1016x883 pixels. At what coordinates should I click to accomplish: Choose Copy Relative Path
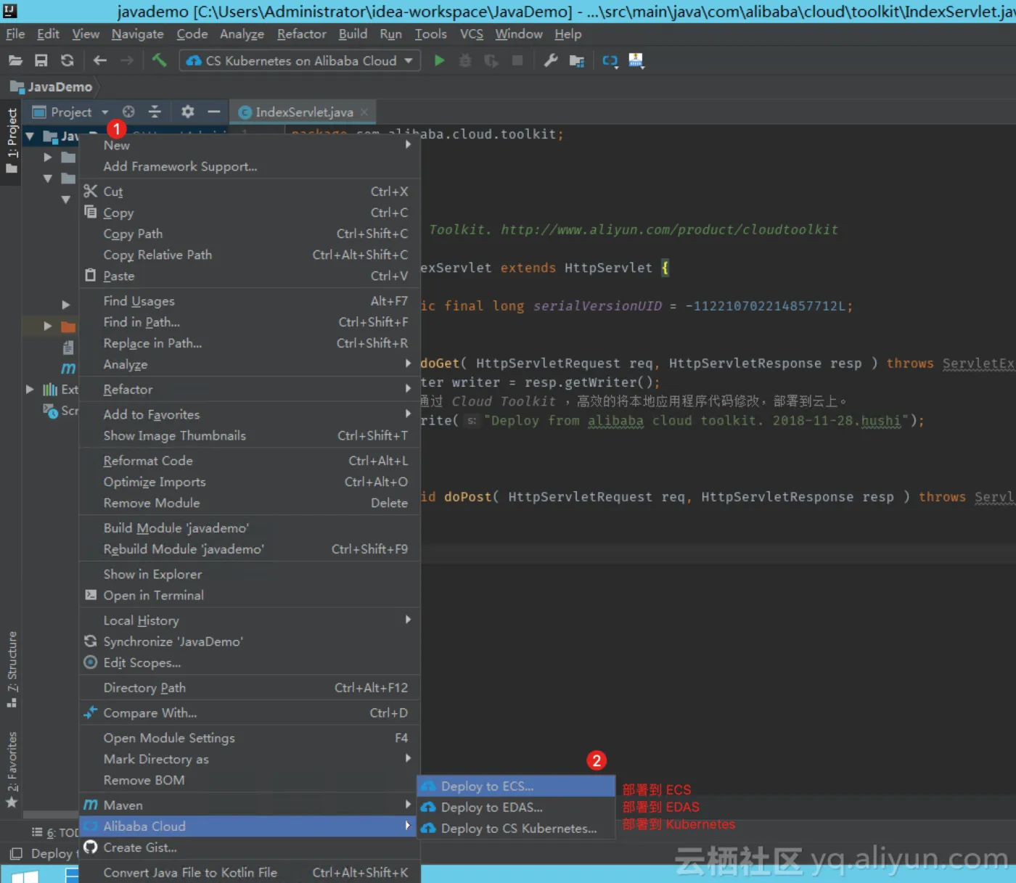(250, 255)
